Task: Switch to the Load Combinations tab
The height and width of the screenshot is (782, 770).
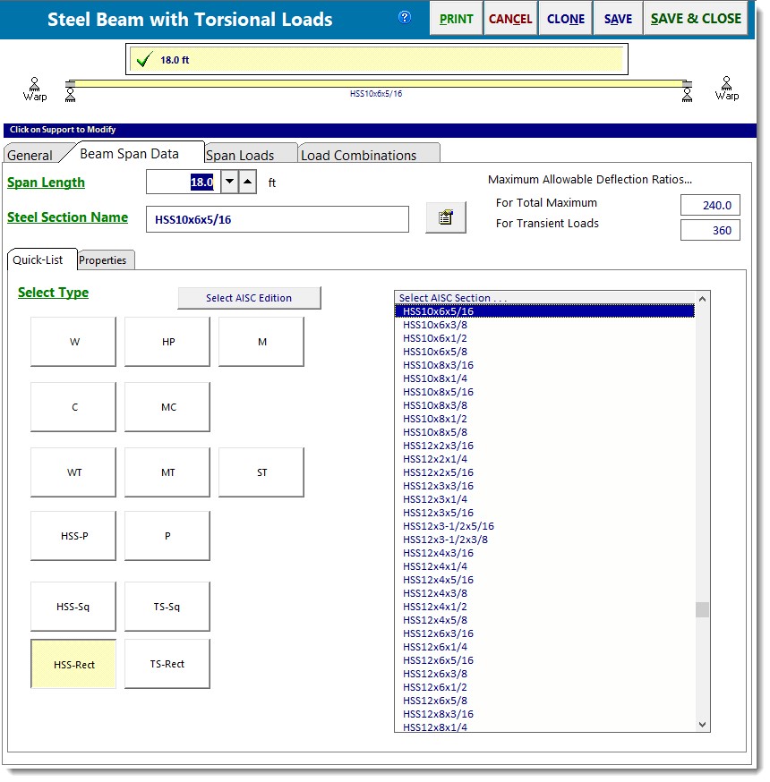Action: (362, 154)
